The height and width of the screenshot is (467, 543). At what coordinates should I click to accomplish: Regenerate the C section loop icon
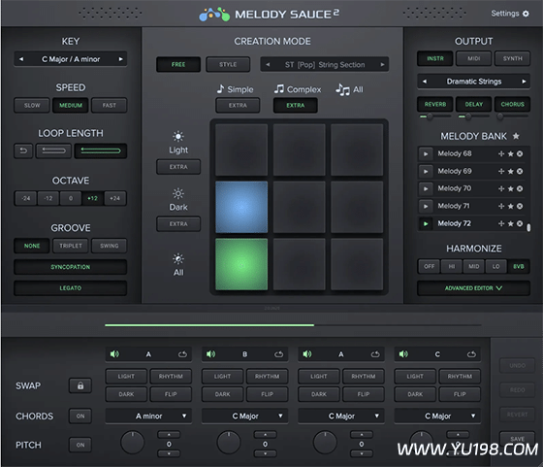point(471,354)
